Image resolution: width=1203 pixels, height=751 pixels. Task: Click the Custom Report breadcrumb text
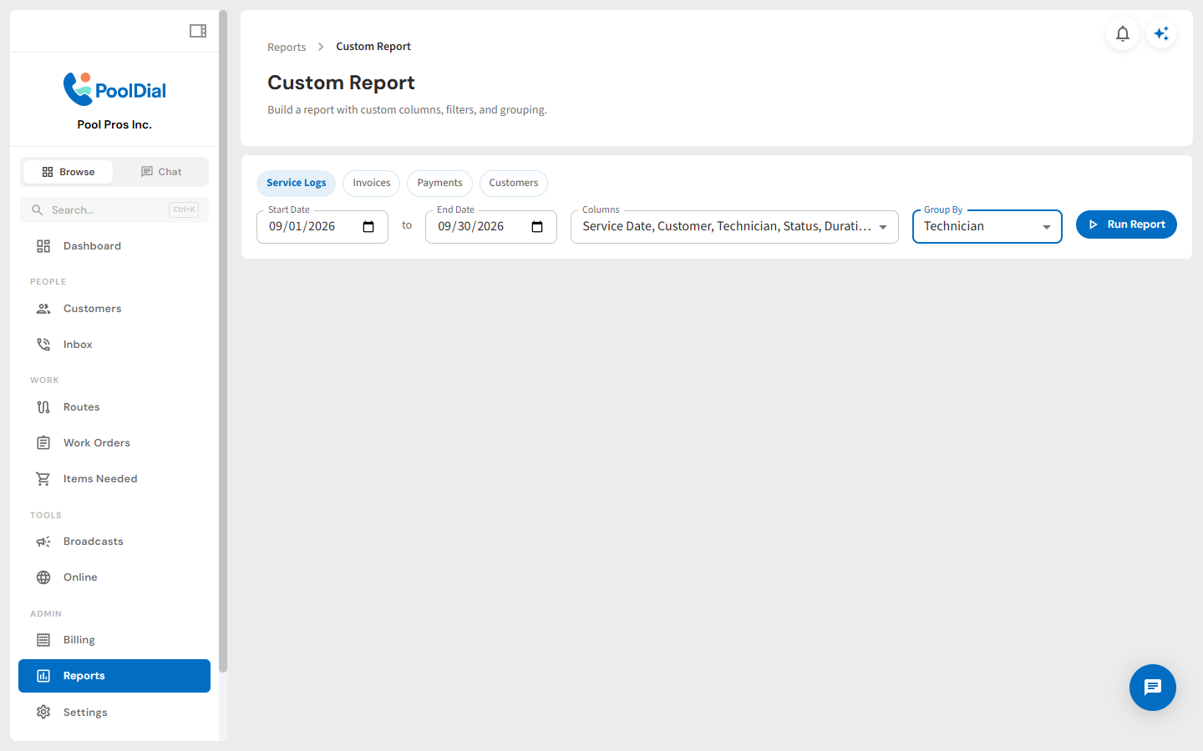(373, 47)
